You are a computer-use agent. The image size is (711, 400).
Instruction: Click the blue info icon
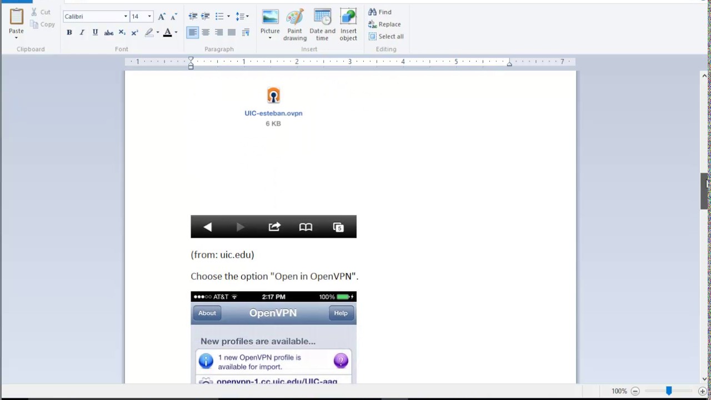tap(206, 361)
